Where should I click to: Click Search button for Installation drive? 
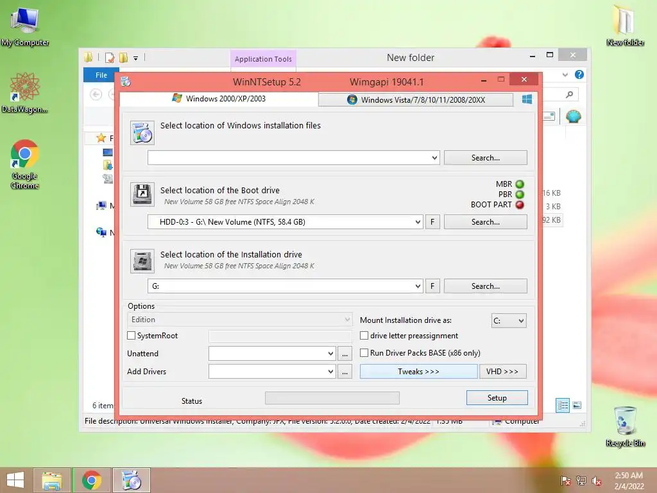click(x=486, y=286)
